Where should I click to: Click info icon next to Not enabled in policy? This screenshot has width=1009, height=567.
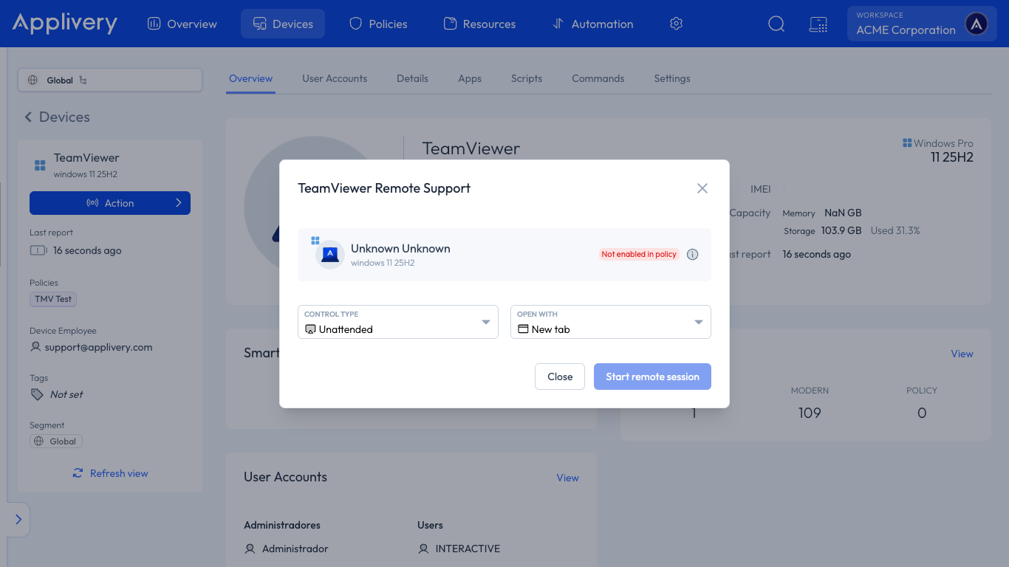click(692, 254)
